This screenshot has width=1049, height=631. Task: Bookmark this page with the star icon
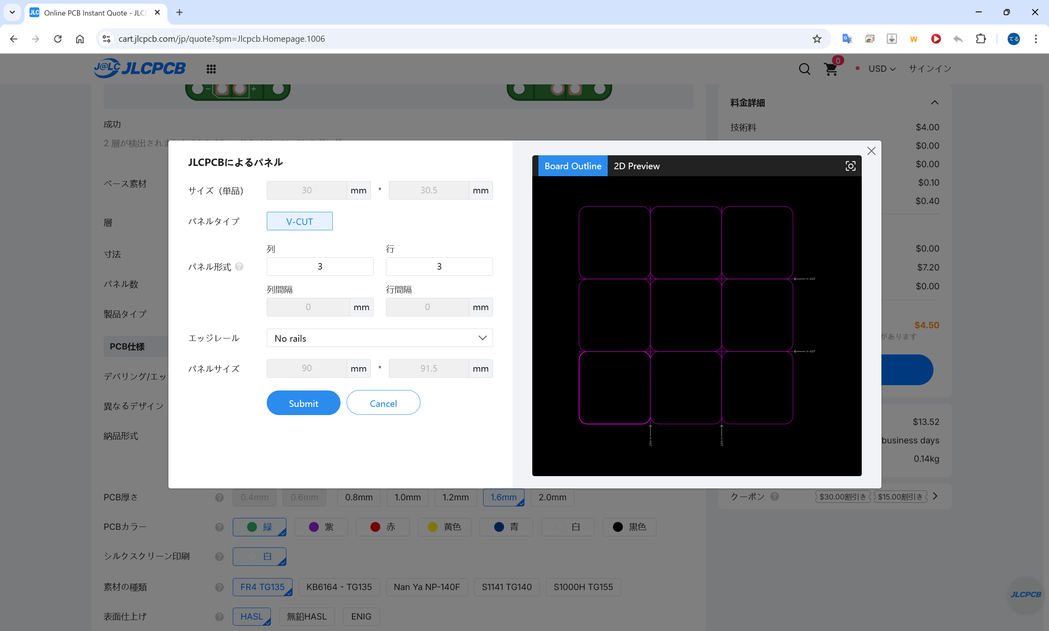(817, 39)
